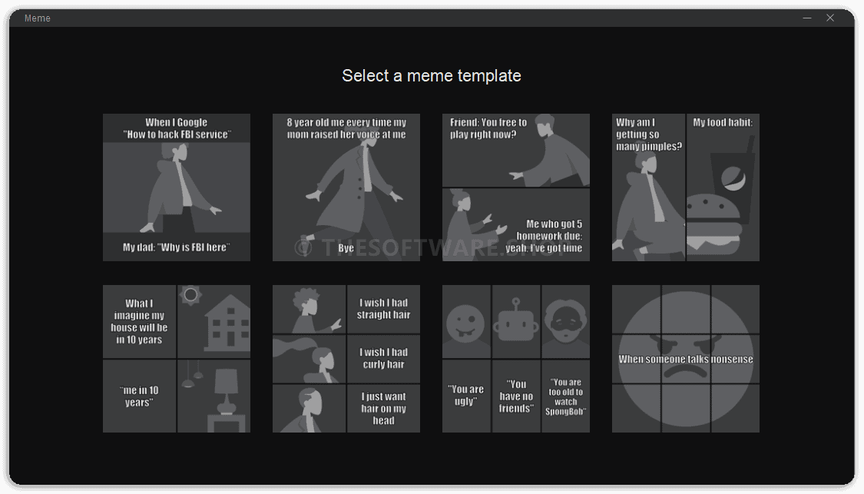This screenshot has width=864, height=494.
Task: Choose the "I wish I had straight hair" template
Action: [x=346, y=358]
